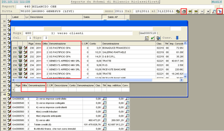Click the new note icon in popup

(147, 38)
